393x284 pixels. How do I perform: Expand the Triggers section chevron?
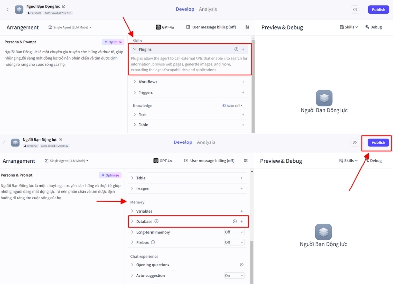tap(135, 92)
